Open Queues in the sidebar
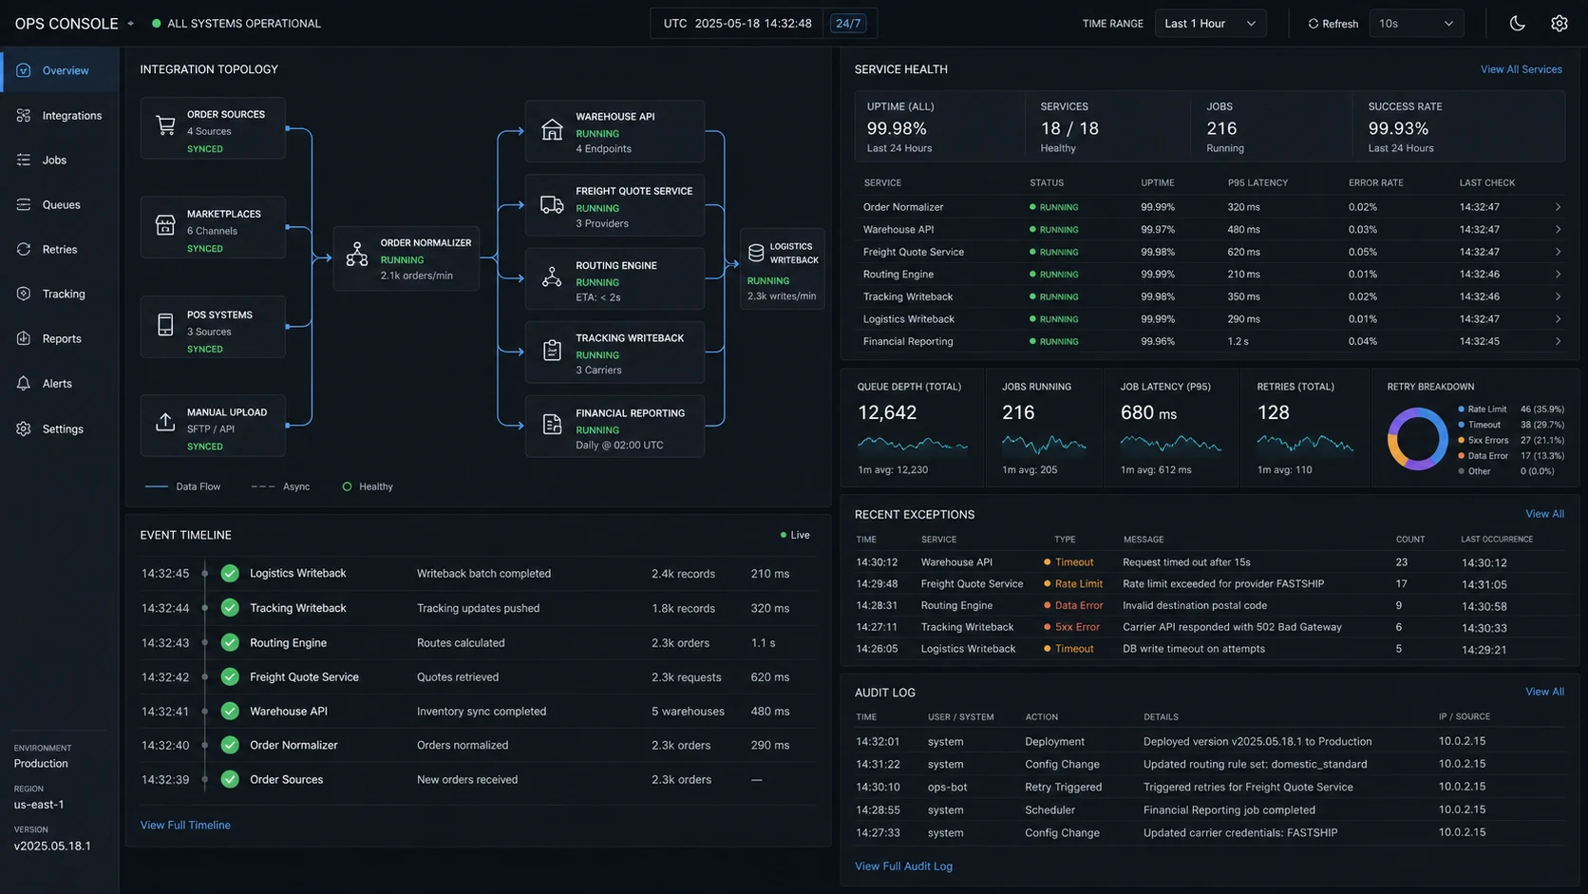The height and width of the screenshot is (894, 1588). (60, 205)
